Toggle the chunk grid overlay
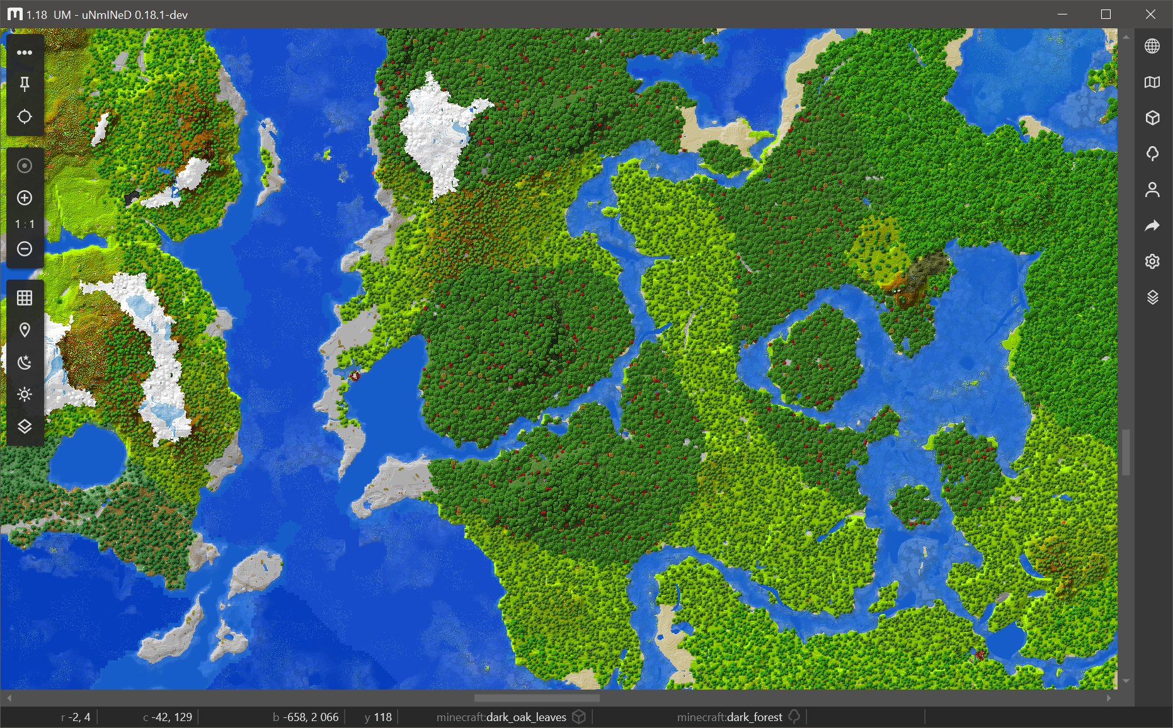 (x=25, y=297)
